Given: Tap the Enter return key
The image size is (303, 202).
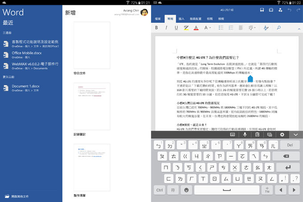Looking at the screenshot, I should point(288,167).
